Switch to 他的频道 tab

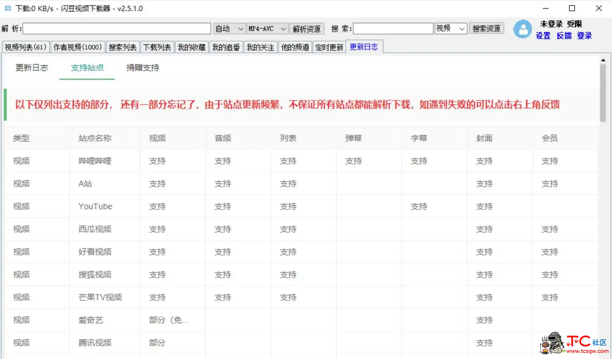click(x=295, y=47)
